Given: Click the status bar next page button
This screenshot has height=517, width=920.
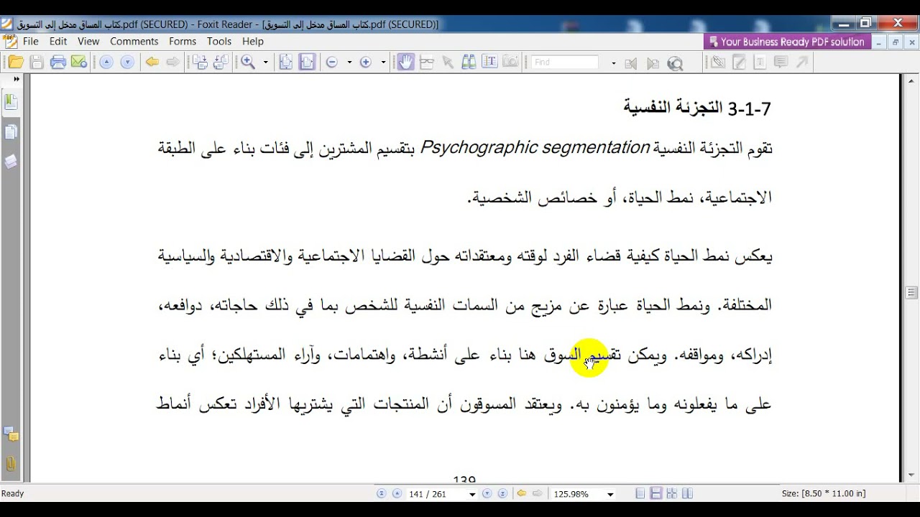Looking at the screenshot, I should pos(487,494).
